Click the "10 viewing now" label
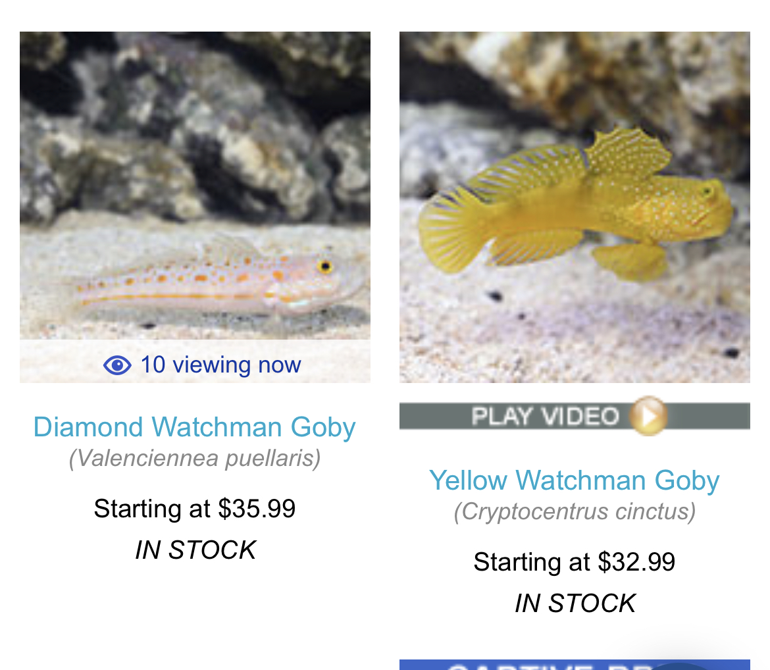This screenshot has height=670, width=770. pos(220,365)
